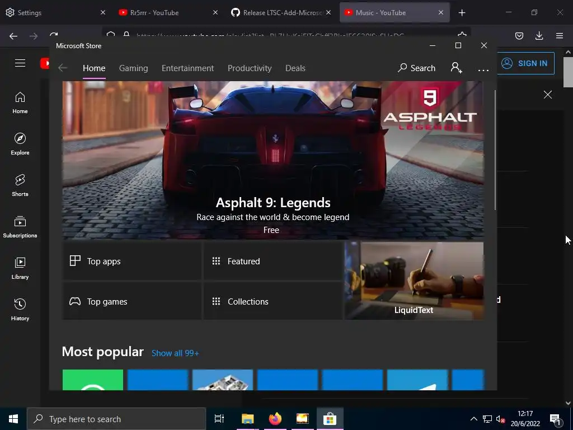Go to the Deals tab

click(x=295, y=68)
